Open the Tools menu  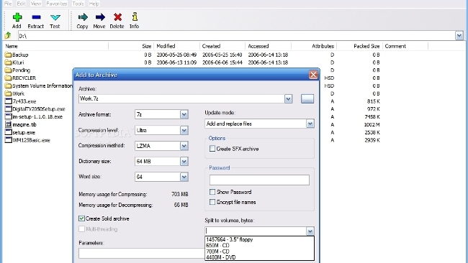pos(78,4)
